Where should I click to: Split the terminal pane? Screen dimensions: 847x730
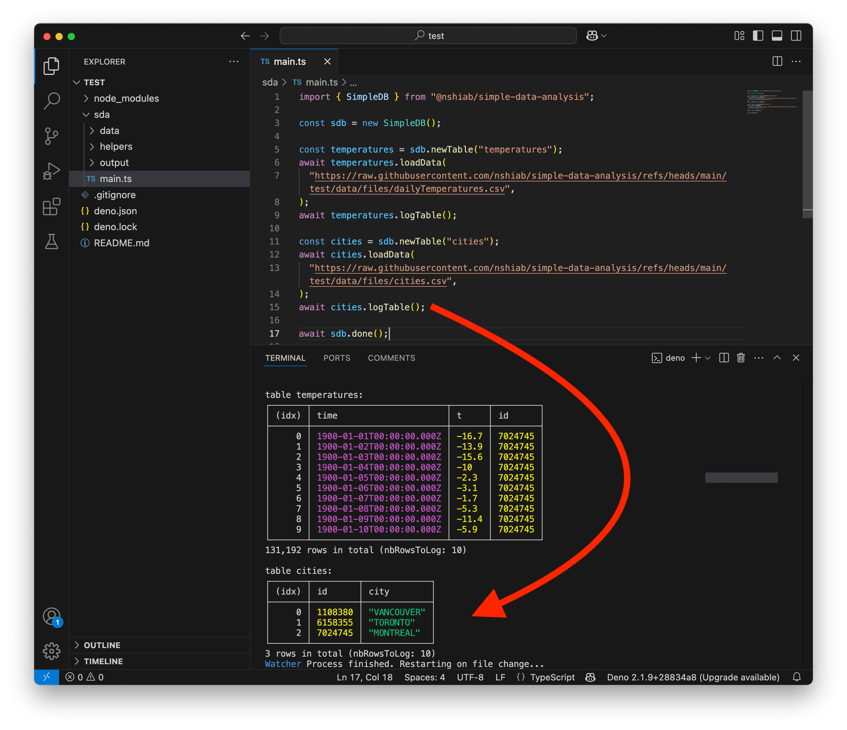coord(724,358)
